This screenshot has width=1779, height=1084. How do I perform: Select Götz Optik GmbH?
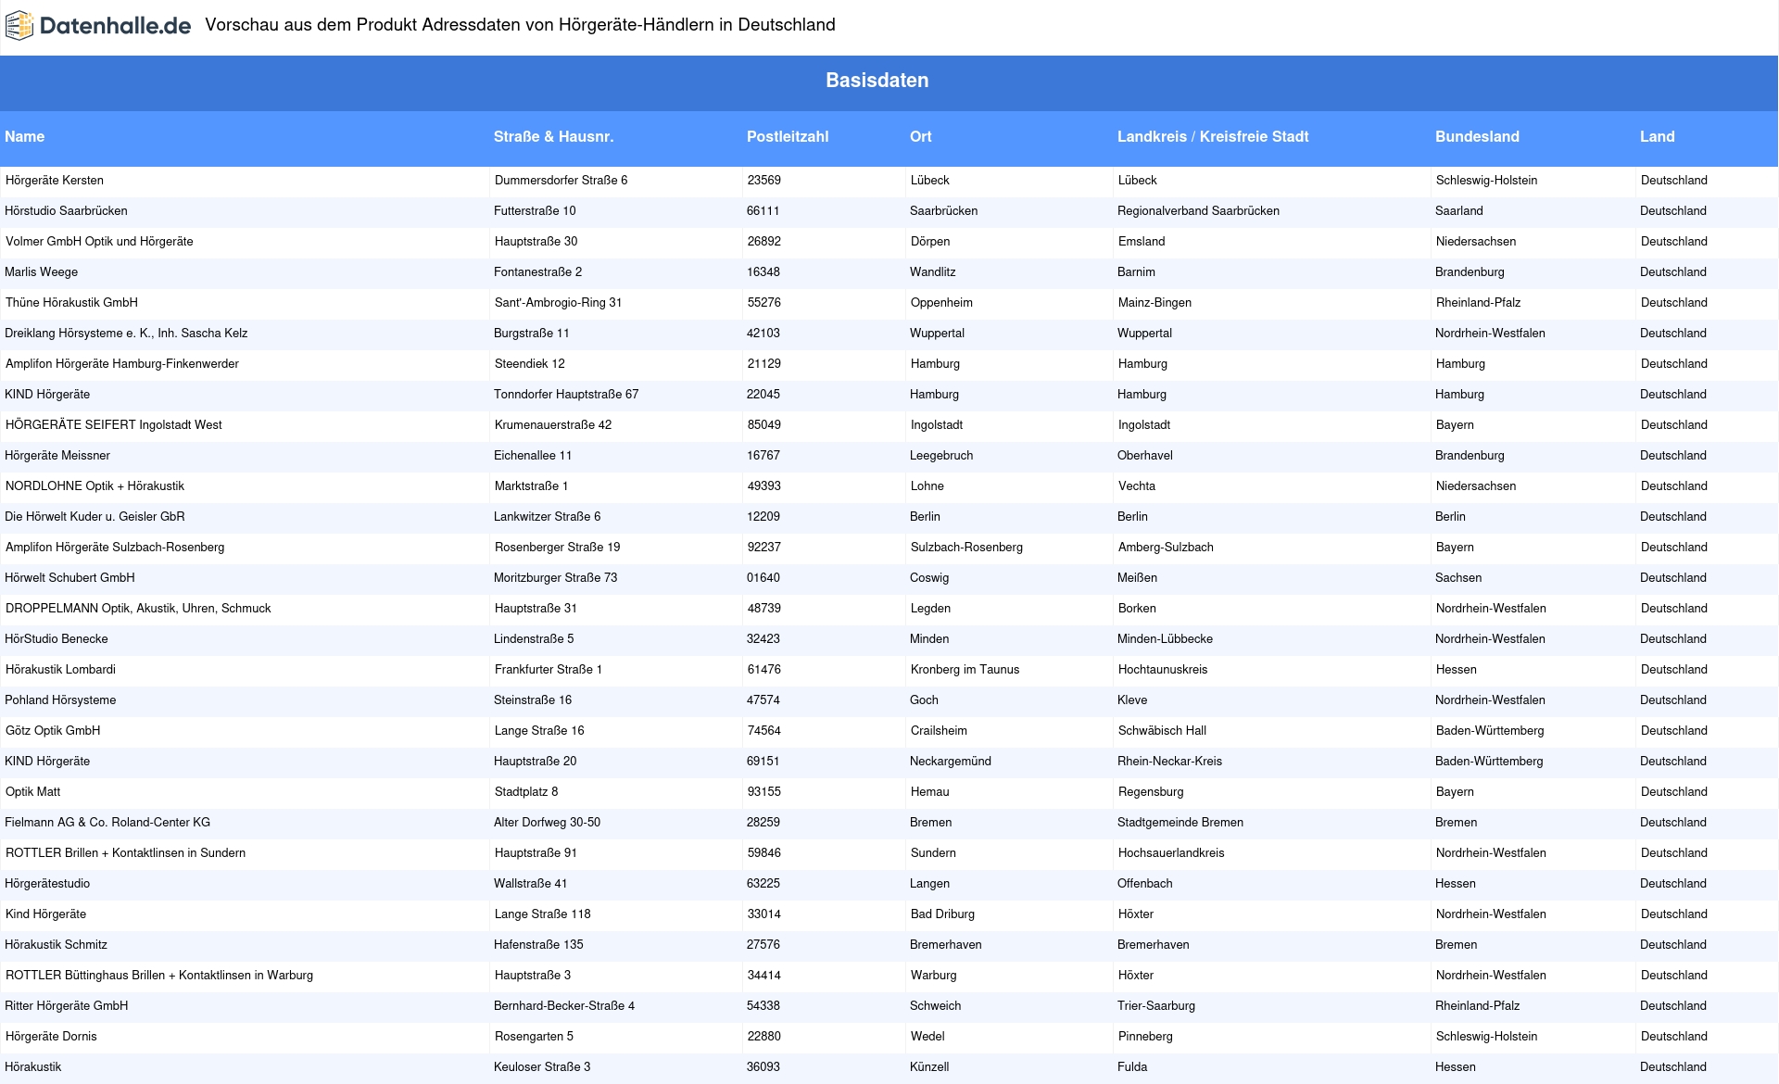[x=53, y=731]
